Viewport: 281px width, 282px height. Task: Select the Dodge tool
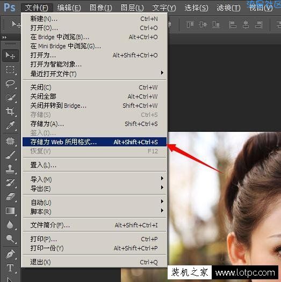[x=10, y=239]
